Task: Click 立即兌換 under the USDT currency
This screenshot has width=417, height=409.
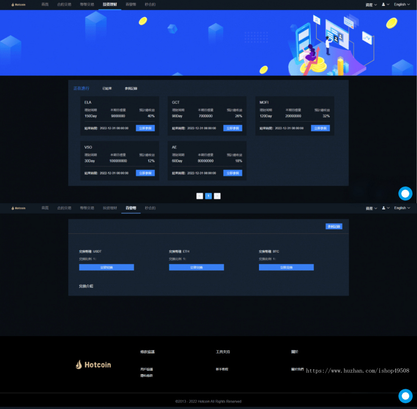Action: click(x=106, y=267)
